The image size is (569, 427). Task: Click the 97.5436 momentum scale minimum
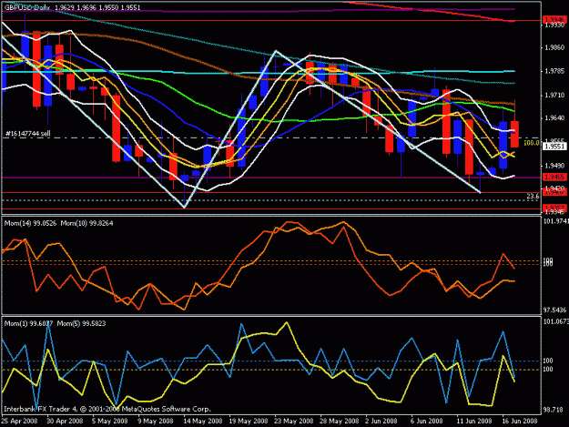pos(554,310)
